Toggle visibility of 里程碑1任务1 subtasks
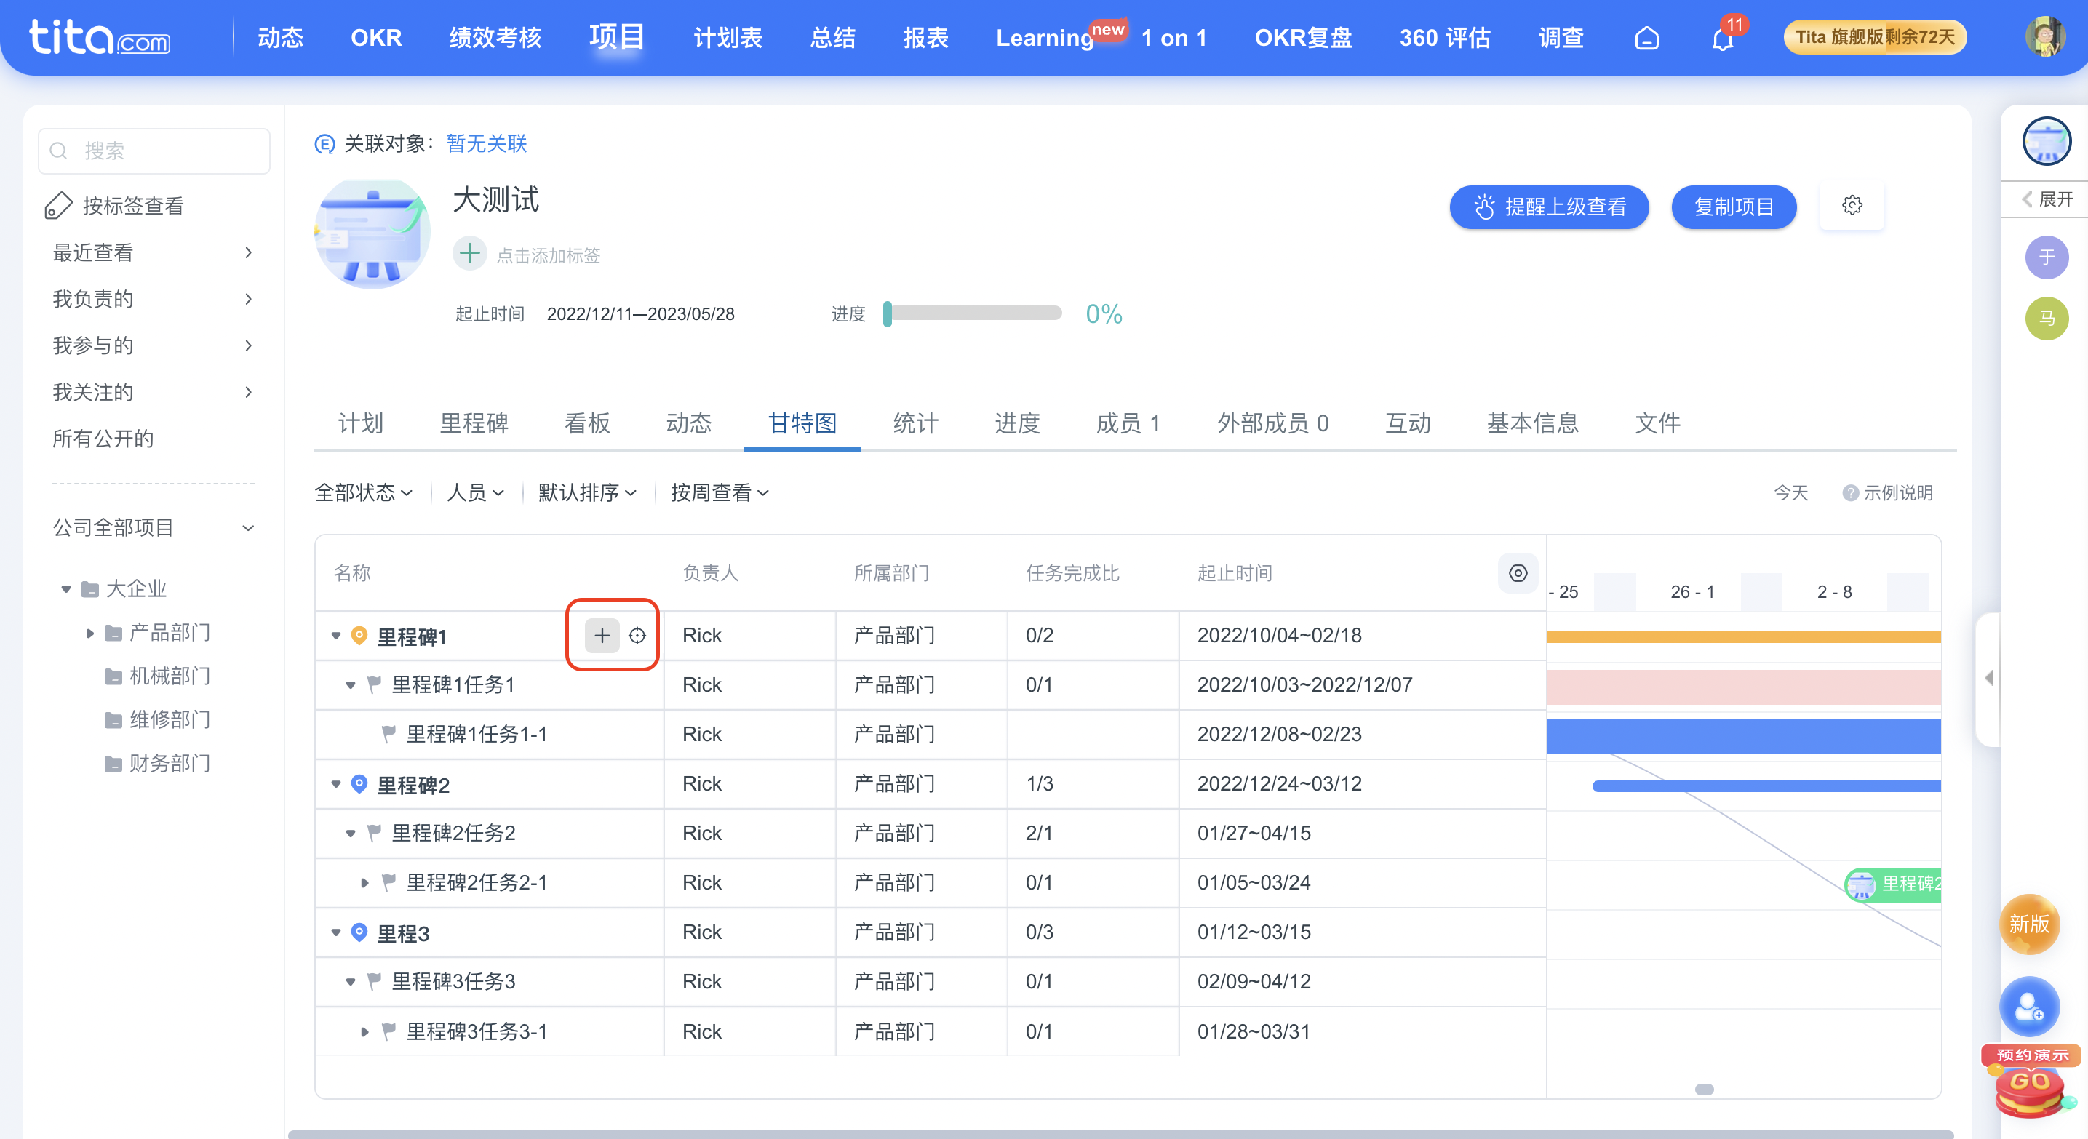 pos(348,684)
